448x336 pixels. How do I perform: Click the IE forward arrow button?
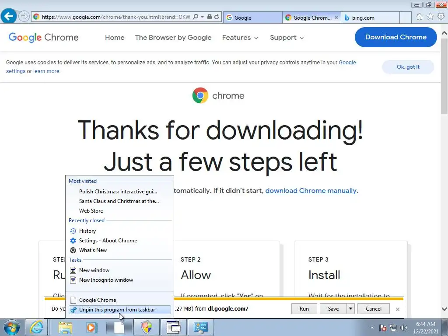pos(24,16)
